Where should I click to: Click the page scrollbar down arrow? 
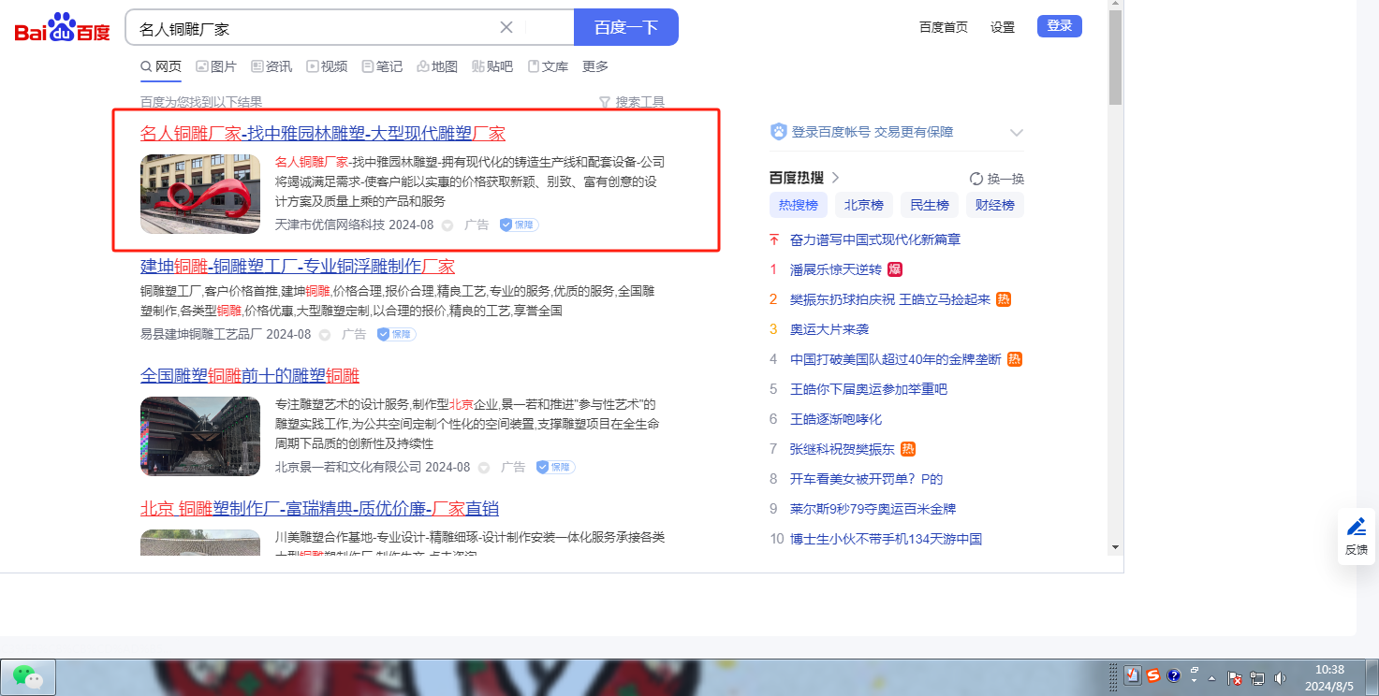pos(1116,547)
